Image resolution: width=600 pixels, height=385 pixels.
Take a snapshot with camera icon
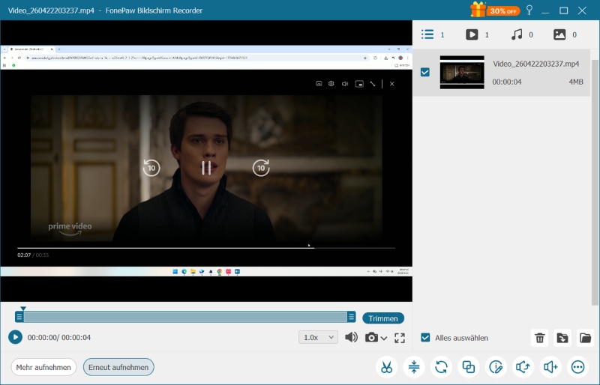pyautogui.click(x=371, y=338)
